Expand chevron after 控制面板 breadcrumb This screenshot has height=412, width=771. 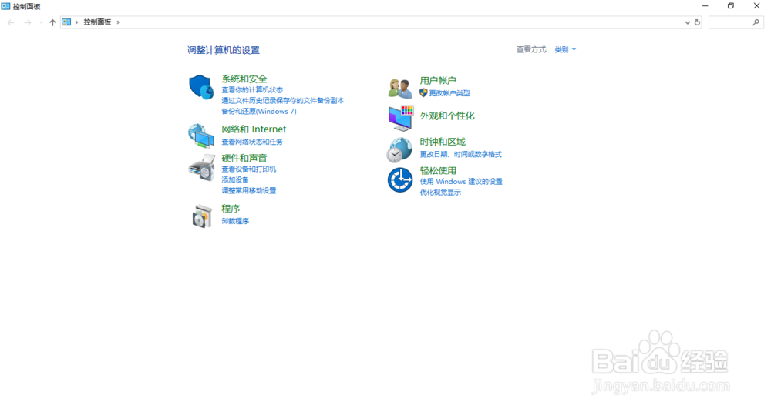point(118,22)
